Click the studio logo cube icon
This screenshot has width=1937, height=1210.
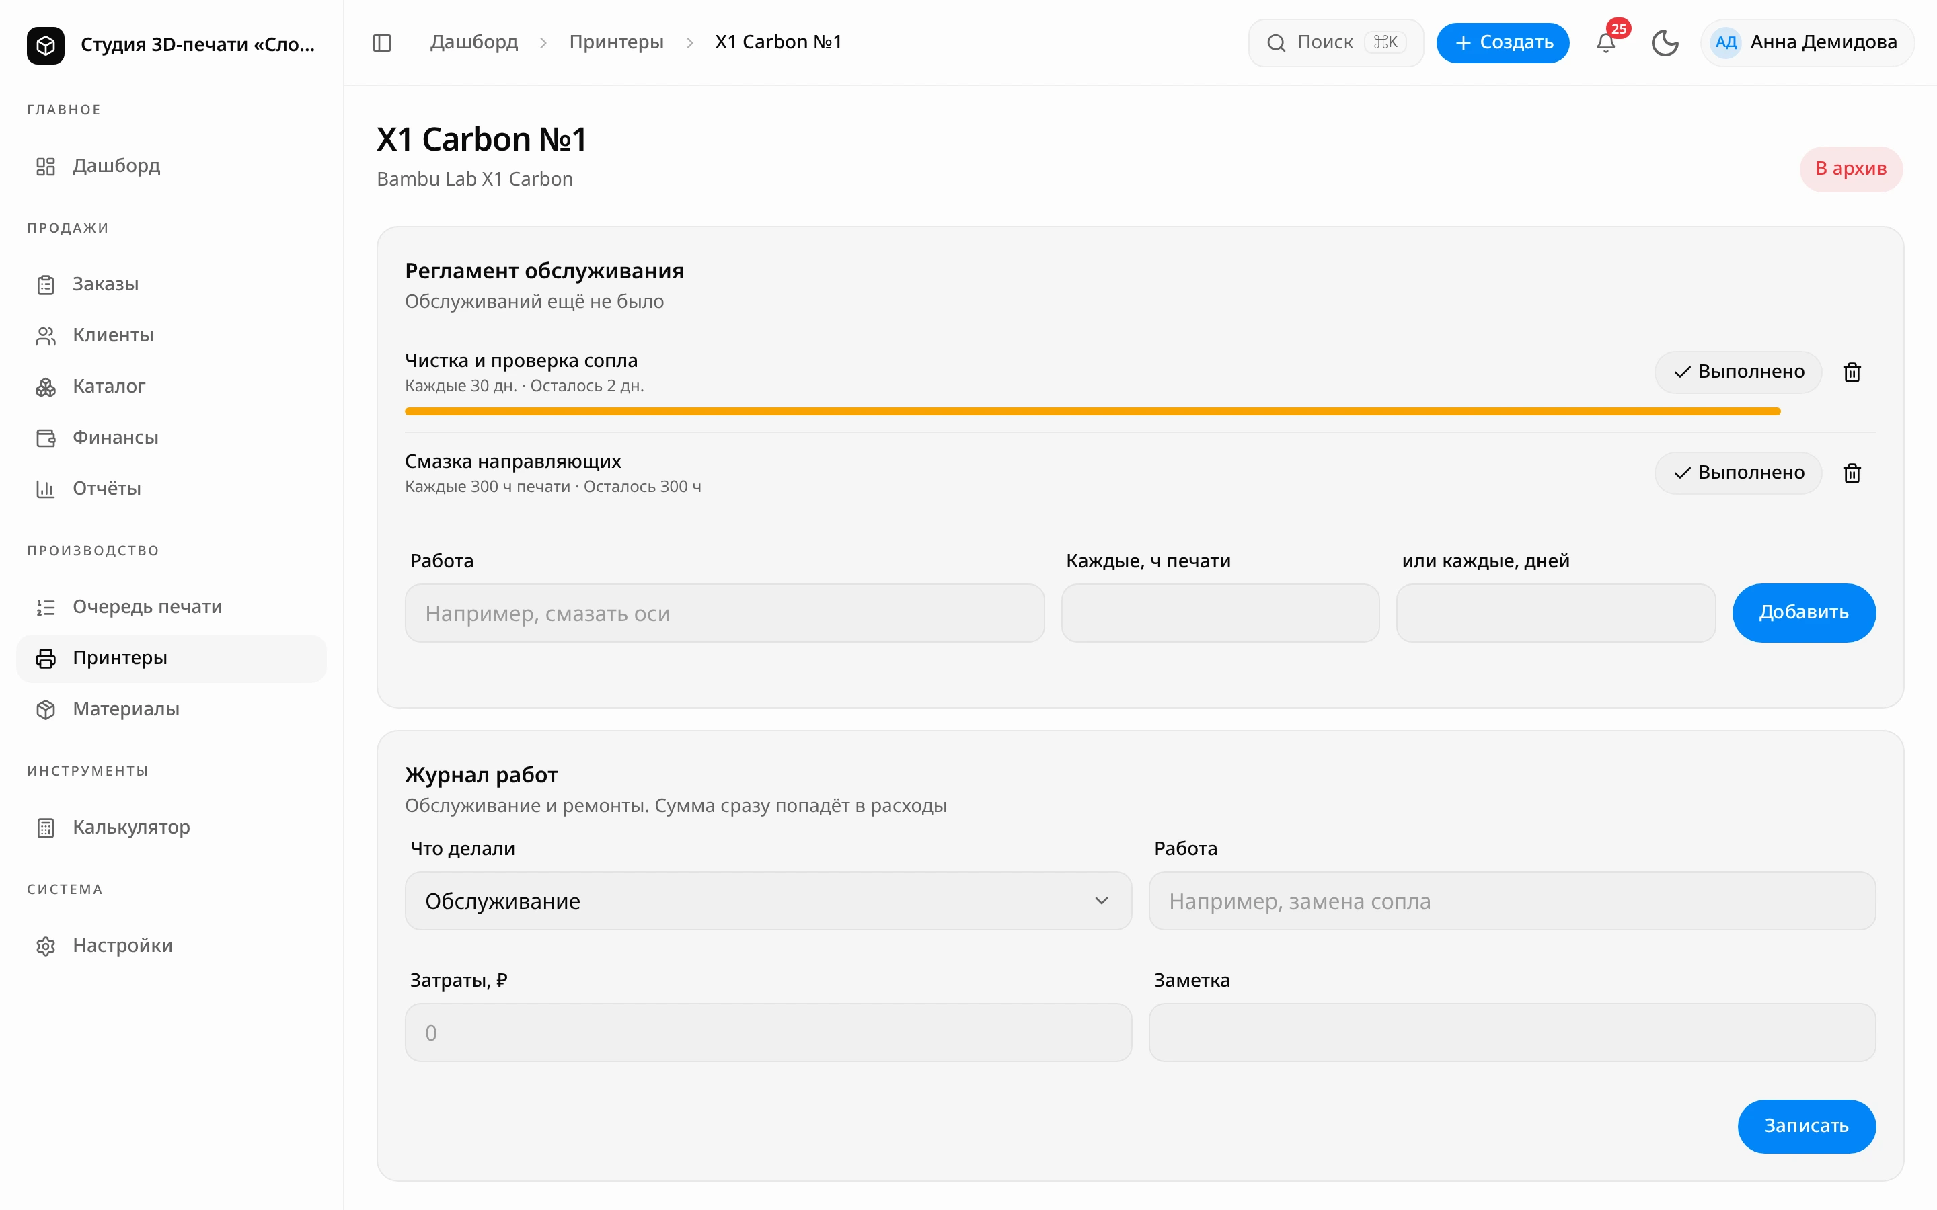(46, 45)
